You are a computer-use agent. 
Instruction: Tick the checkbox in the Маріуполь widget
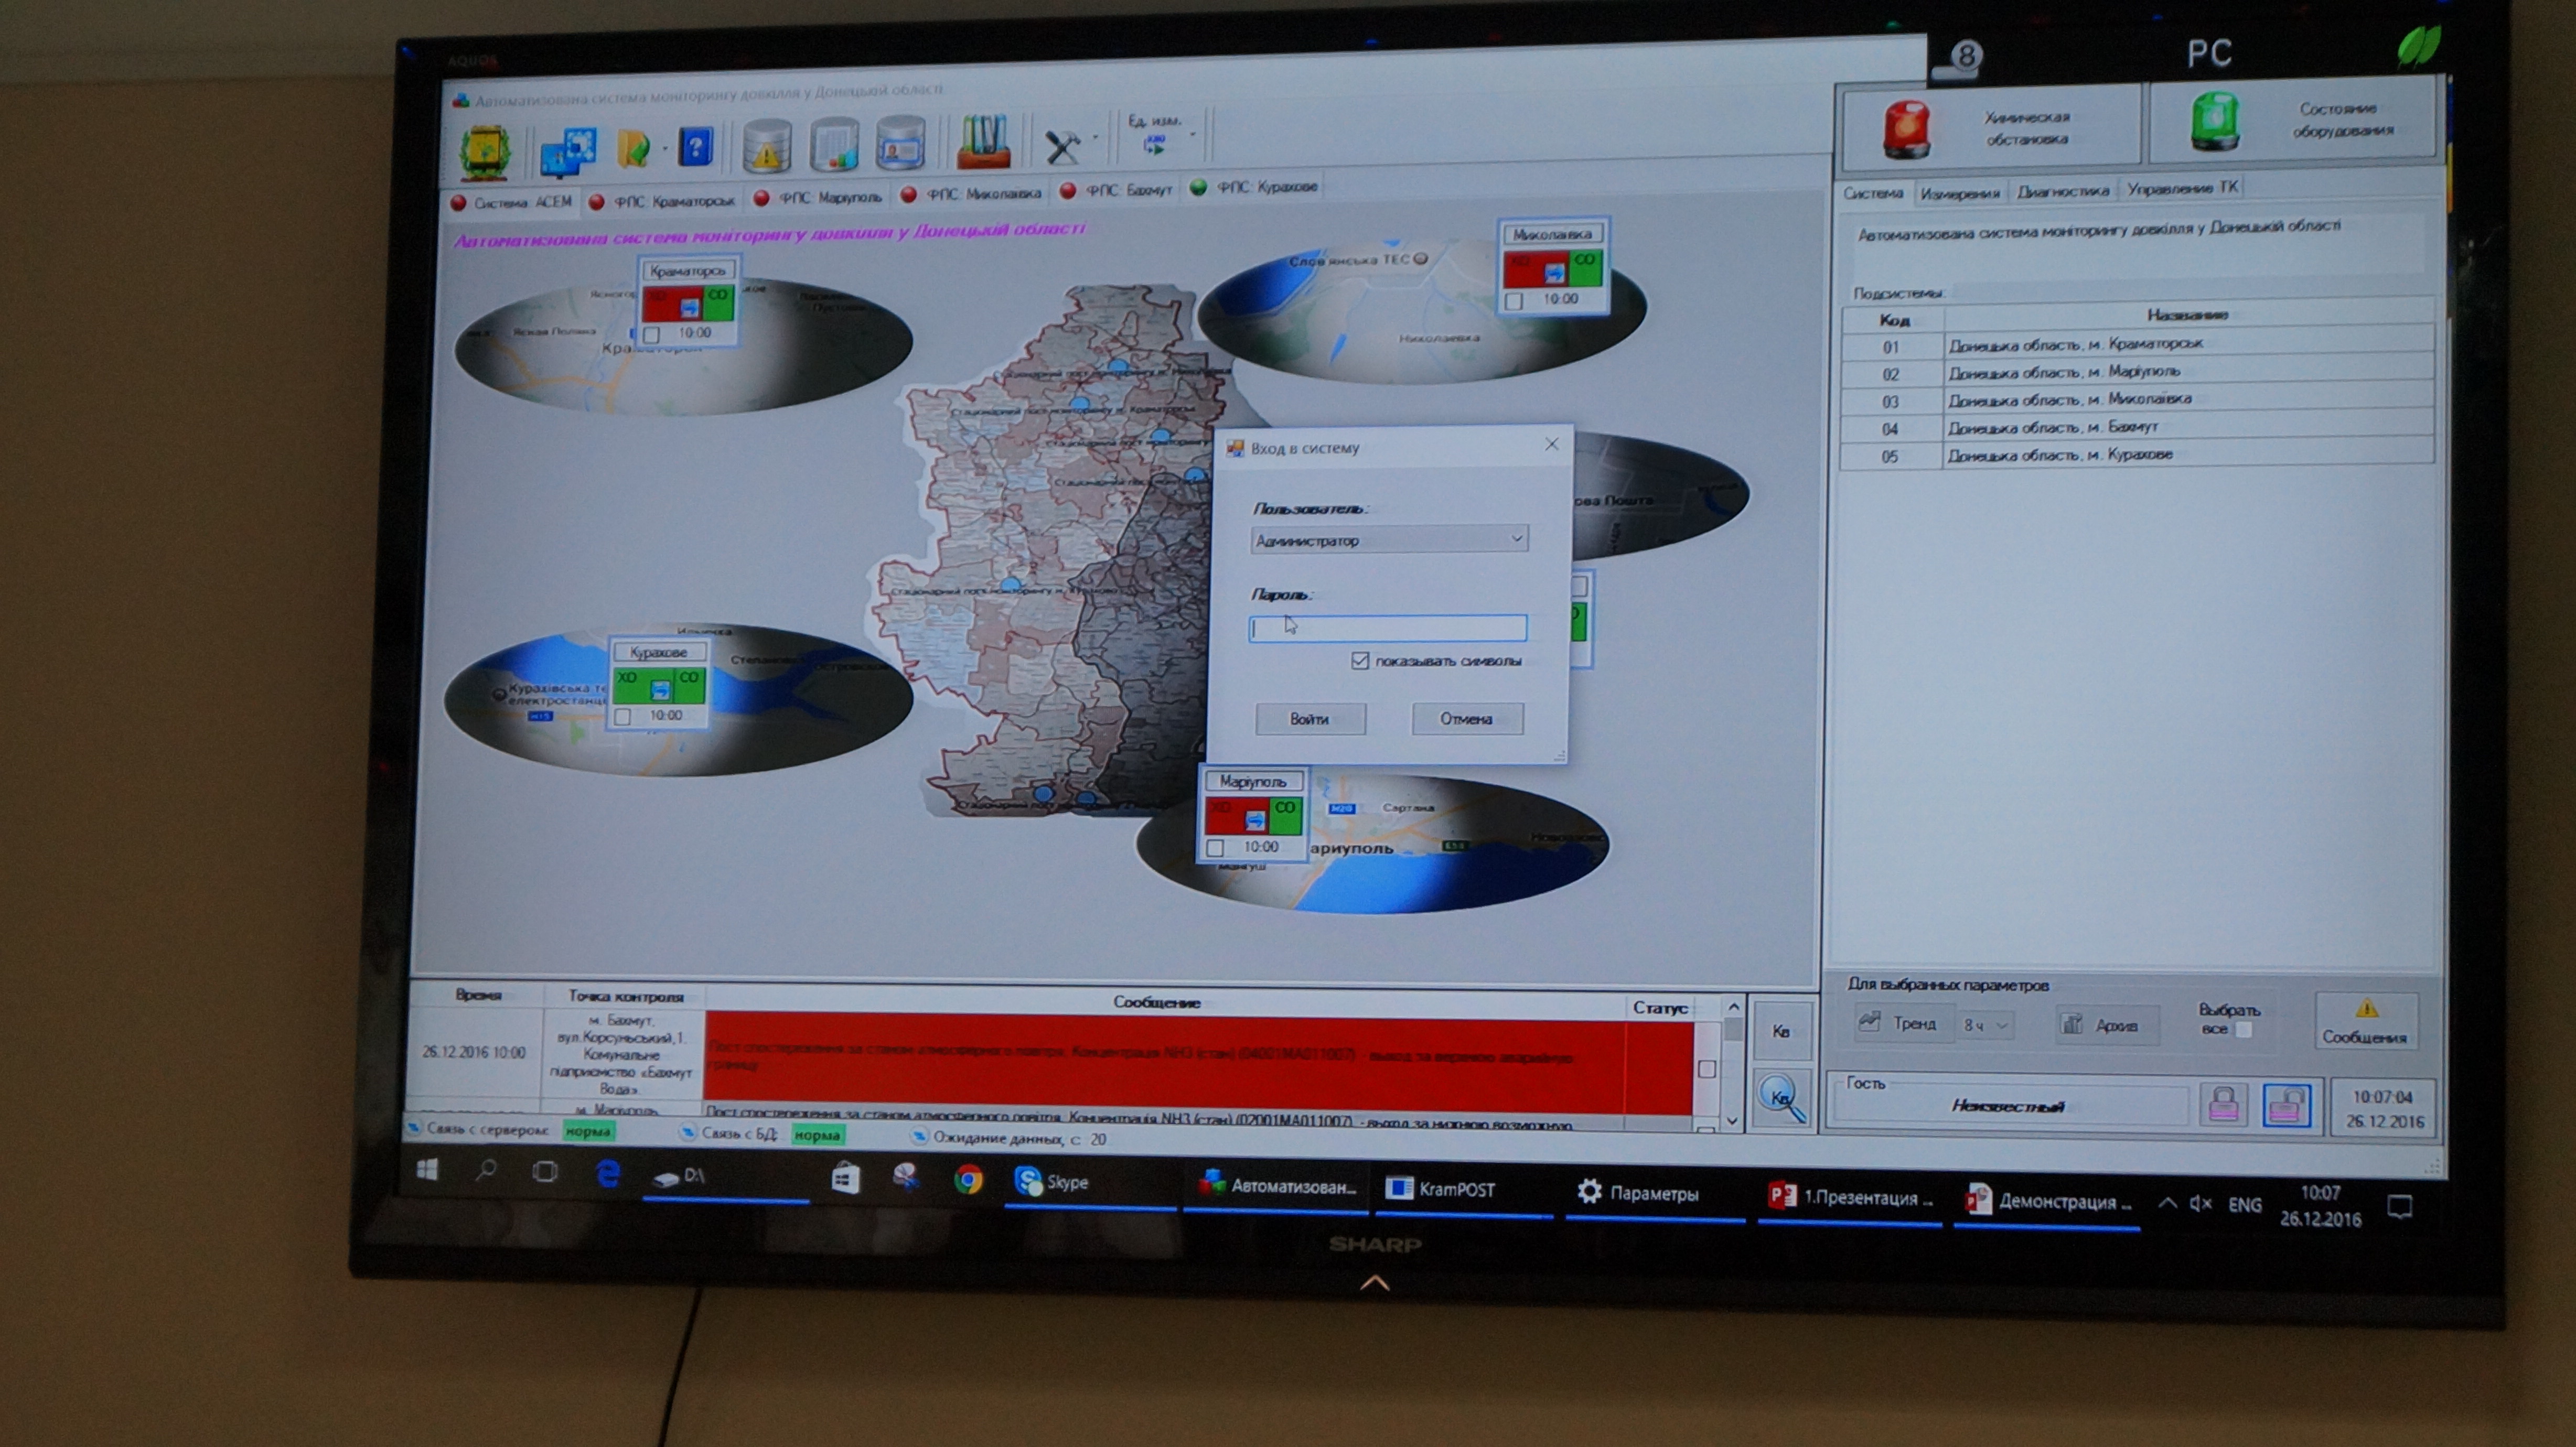coord(1215,848)
